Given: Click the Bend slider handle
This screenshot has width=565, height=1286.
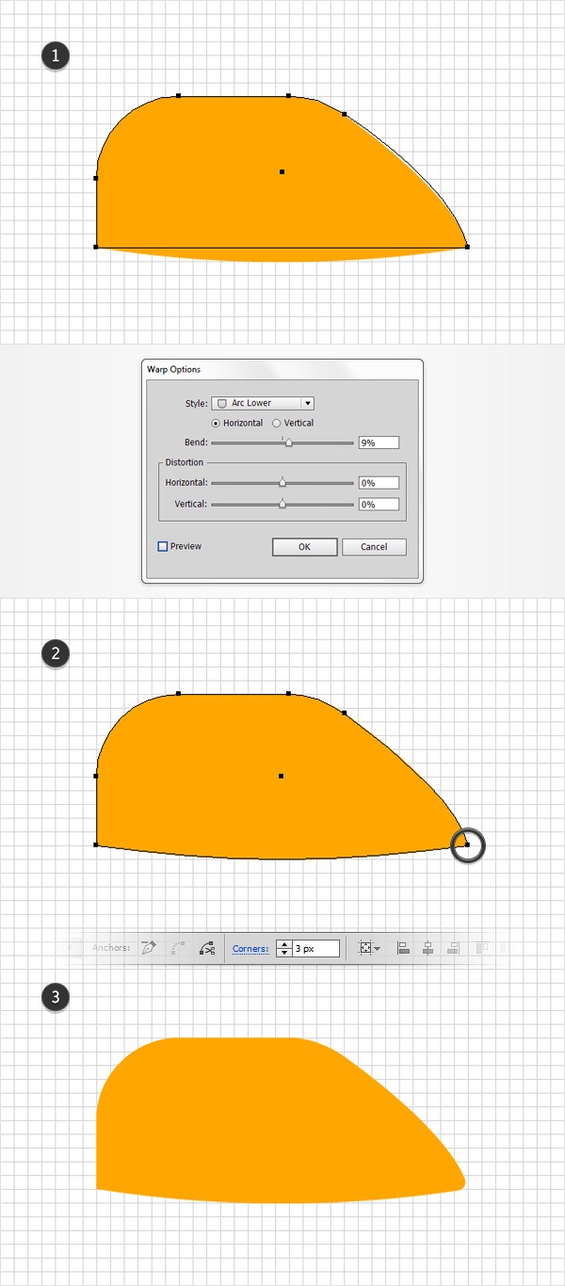Looking at the screenshot, I should (289, 443).
